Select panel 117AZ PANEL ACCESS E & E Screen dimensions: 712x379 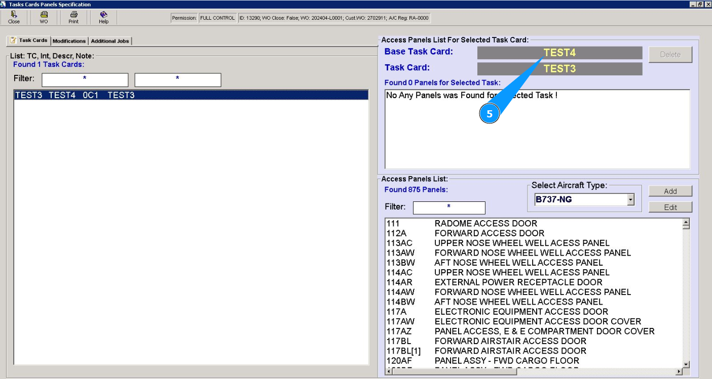[x=534, y=331]
